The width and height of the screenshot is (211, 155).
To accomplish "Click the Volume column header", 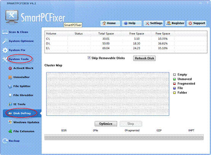I will pos(51,34).
